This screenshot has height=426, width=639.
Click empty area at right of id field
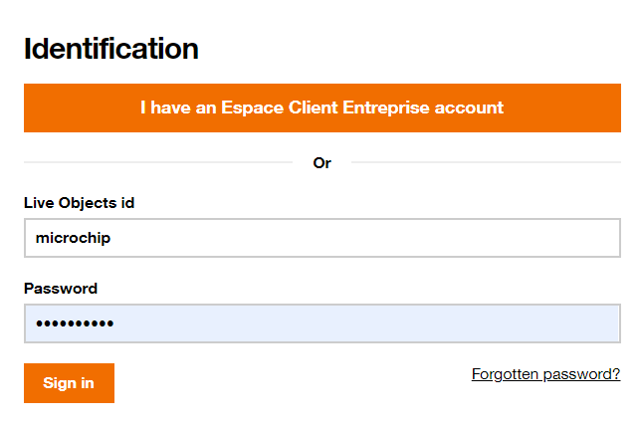tap(498, 238)
